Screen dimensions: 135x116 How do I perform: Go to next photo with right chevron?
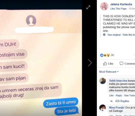point(90,63)
